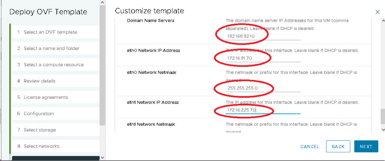The width and height of the screenshot is (385, 161).
Task: Click the CANCEL button
Action: [x=310, y=146]
